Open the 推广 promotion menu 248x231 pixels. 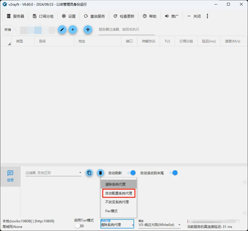pos(172,16)
